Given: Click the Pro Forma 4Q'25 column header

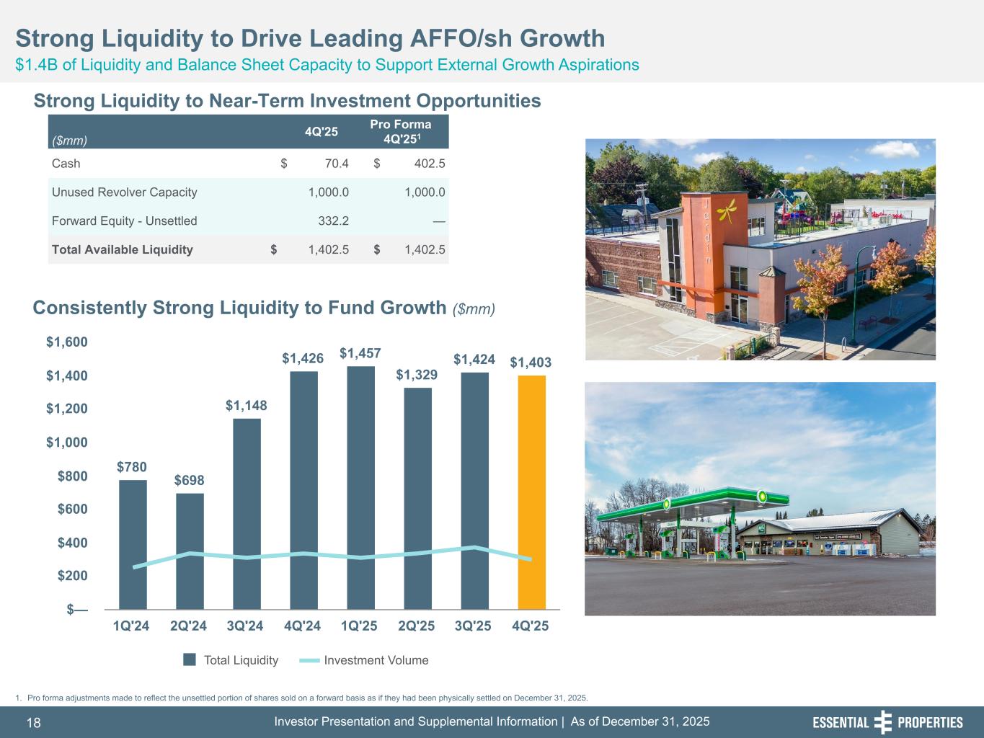Looking at the screenshot, I should [x=400, y=131].
